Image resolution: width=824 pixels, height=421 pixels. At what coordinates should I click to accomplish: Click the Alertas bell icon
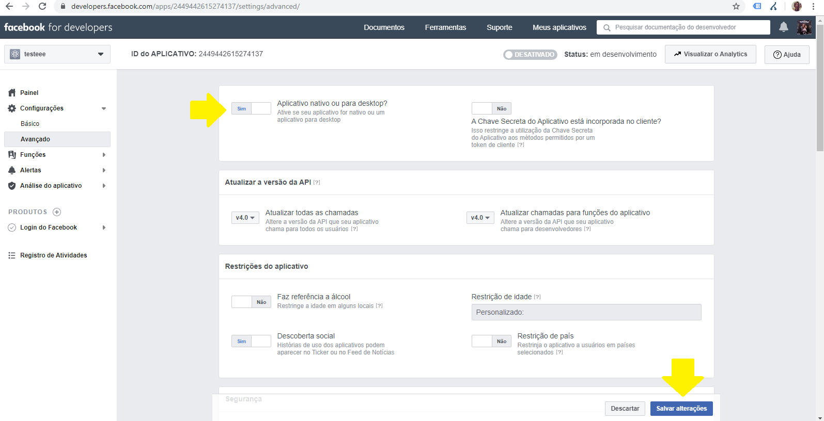[x=12, y=170]
